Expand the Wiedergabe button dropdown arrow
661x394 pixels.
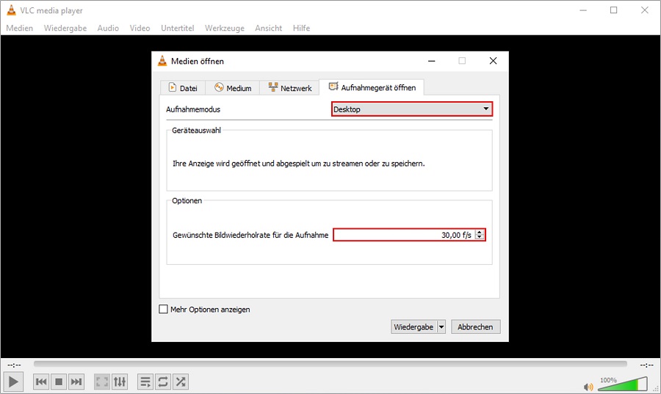tap(441, 326)
